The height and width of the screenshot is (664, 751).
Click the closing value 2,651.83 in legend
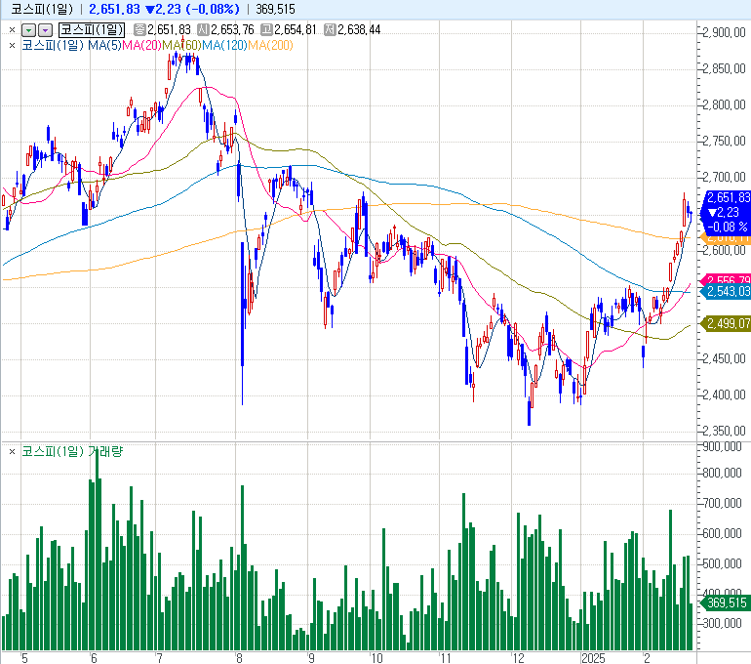point(169,29)
